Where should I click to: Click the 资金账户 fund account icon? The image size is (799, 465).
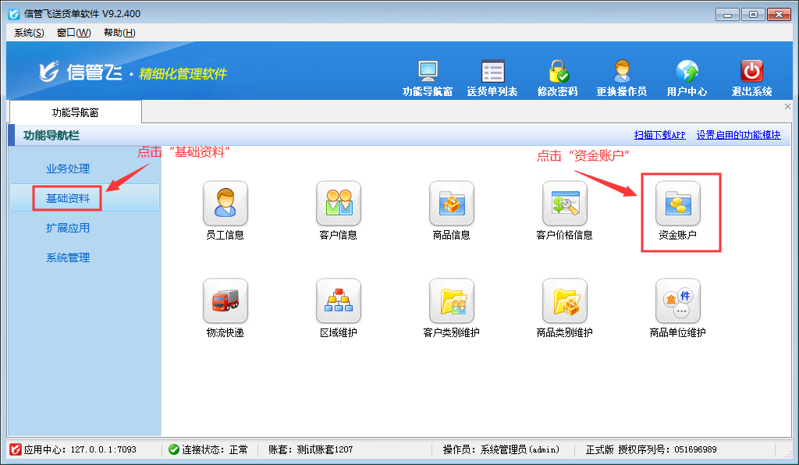pyautogui.click(x=677, y=204)
